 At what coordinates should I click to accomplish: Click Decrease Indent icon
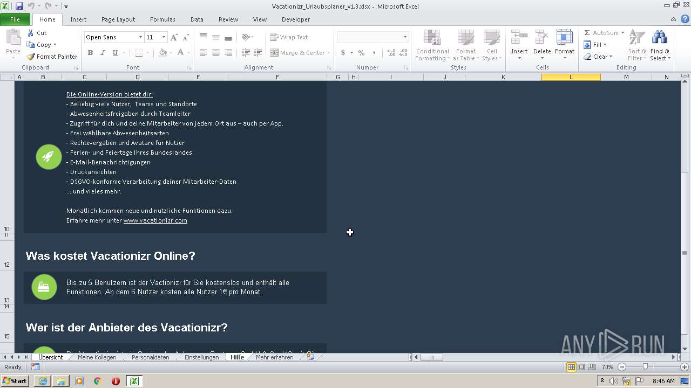point(246,53)
